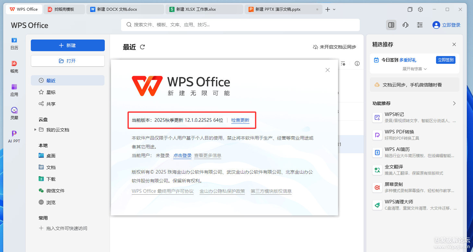Screen dimensions: 473x252
Task: Click the info icon above file list
Action: click(357, 63)
